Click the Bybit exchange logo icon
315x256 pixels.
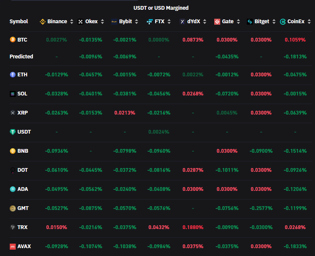[114, 22]
